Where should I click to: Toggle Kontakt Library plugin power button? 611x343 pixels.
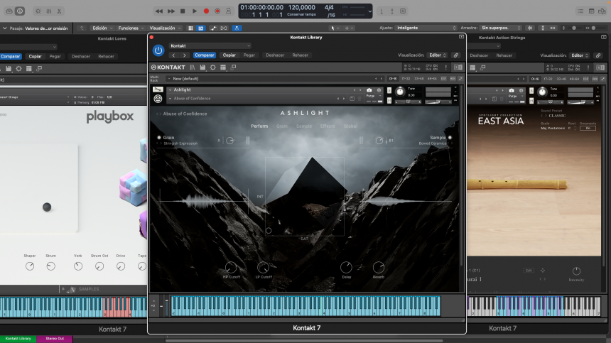tap(158, 50)
